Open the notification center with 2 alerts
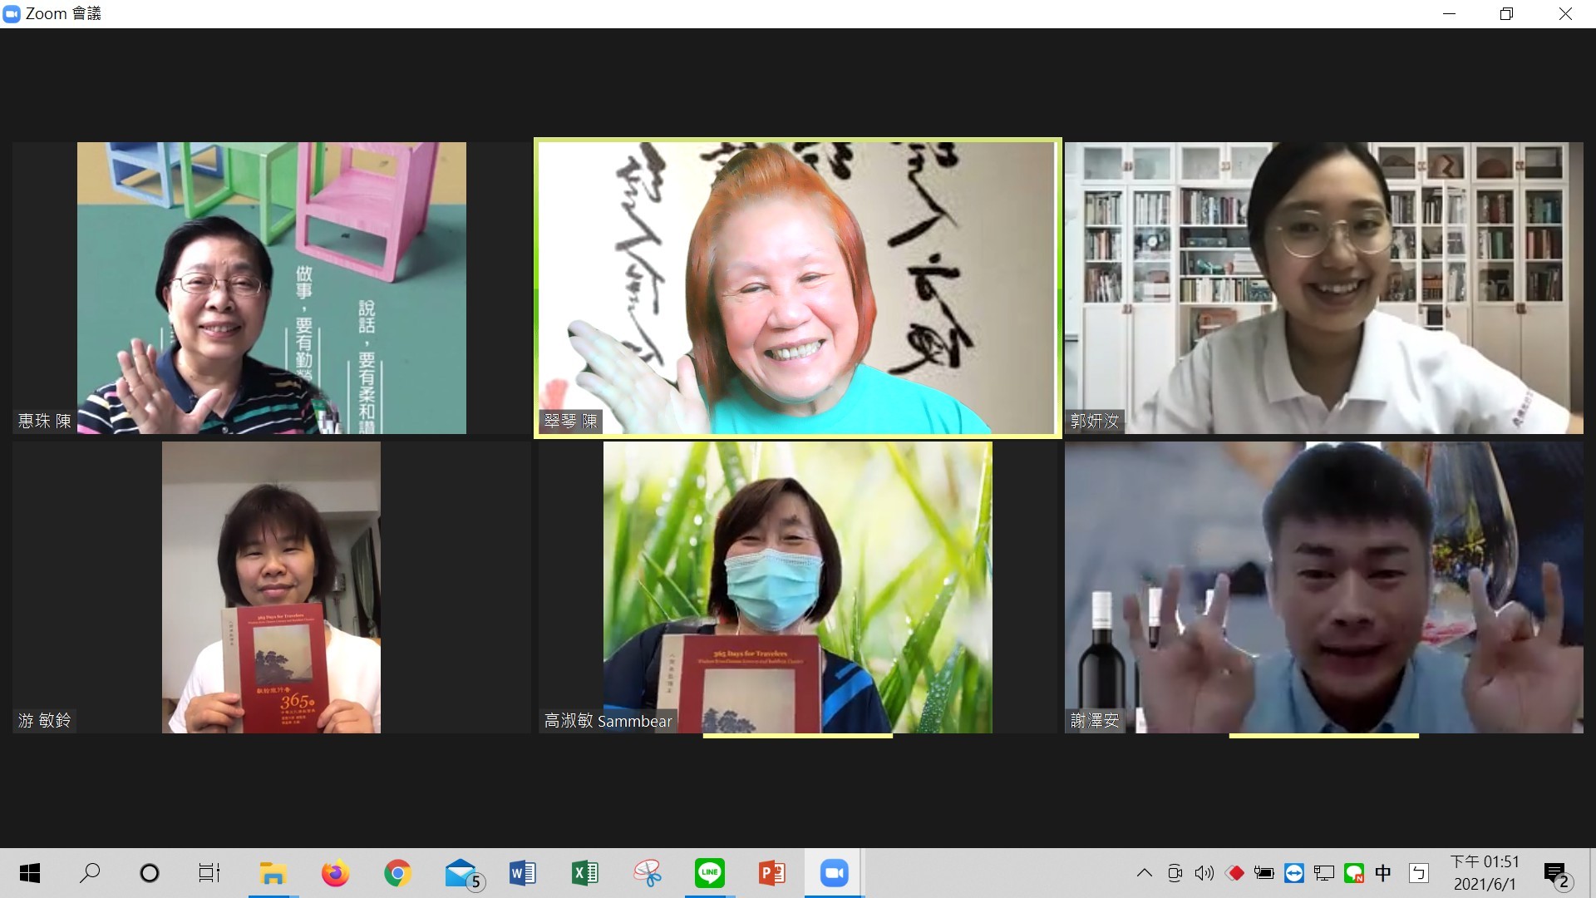 coord(1556,875)
